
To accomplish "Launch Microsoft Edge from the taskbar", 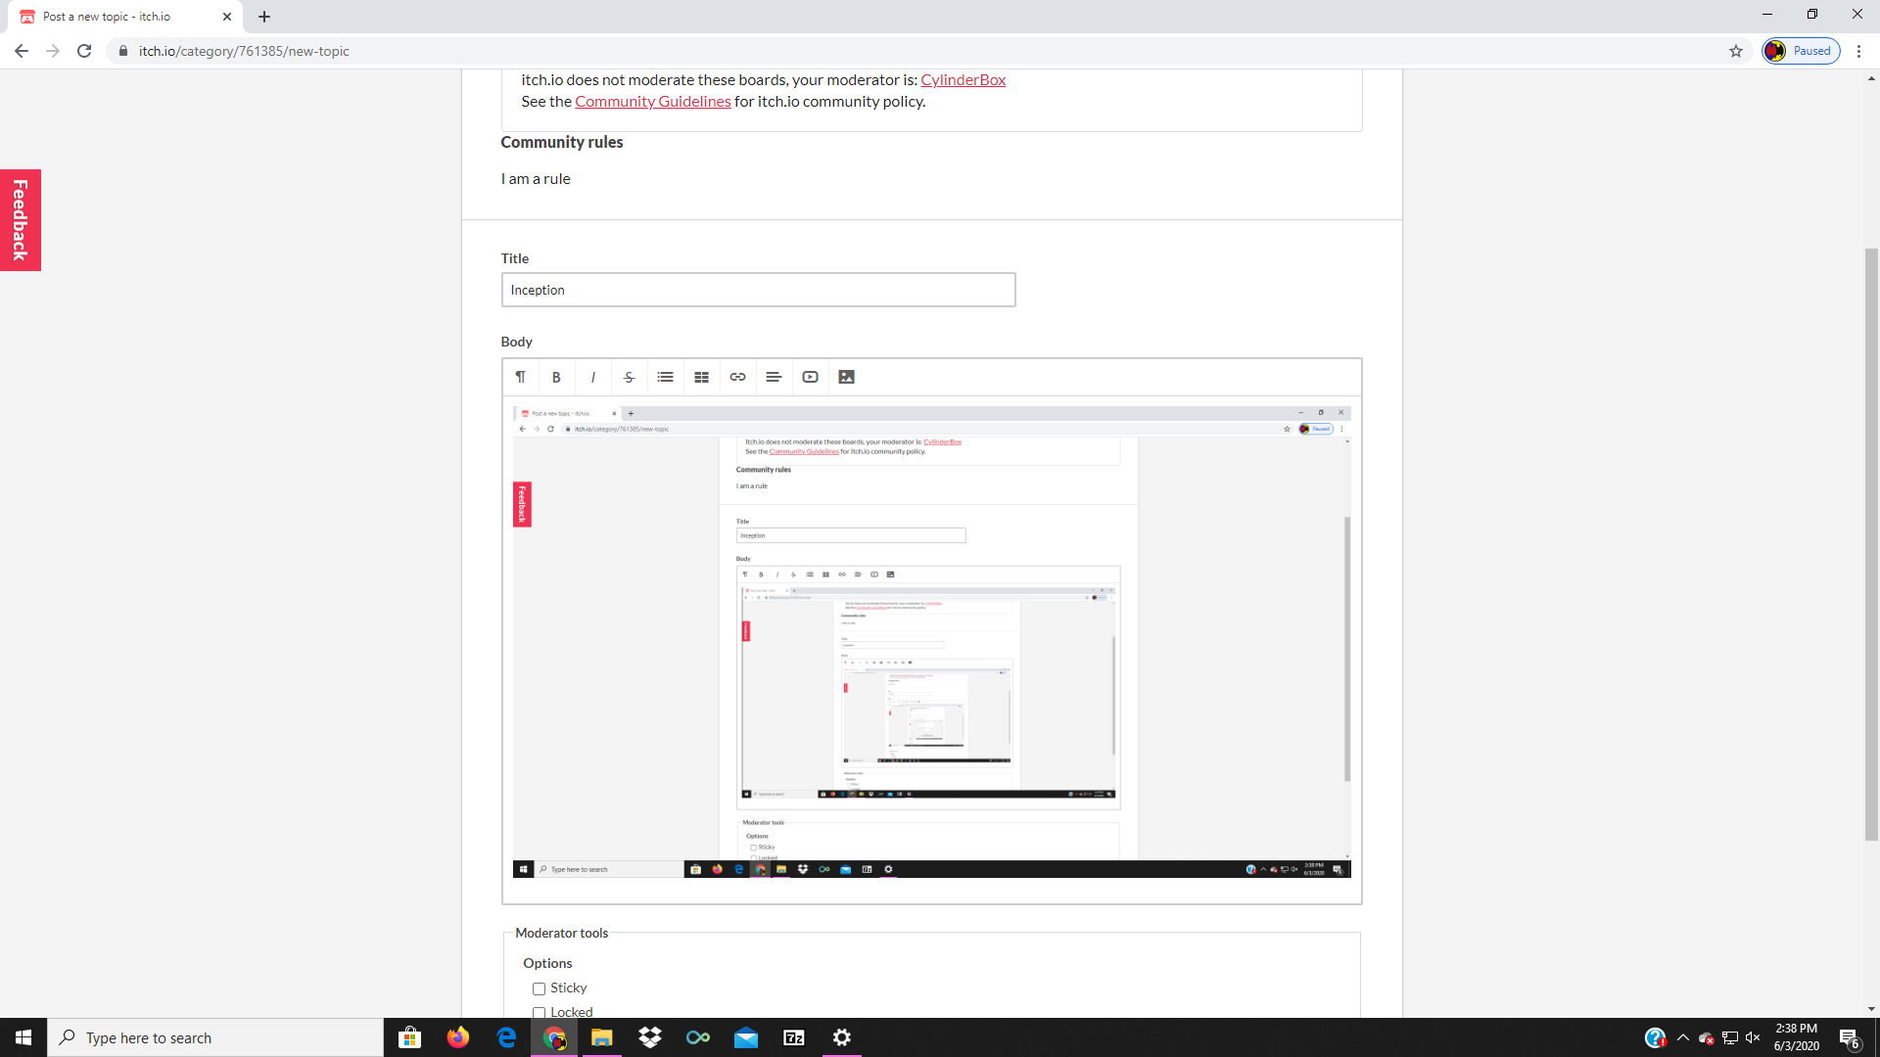I will point(506,1037).
